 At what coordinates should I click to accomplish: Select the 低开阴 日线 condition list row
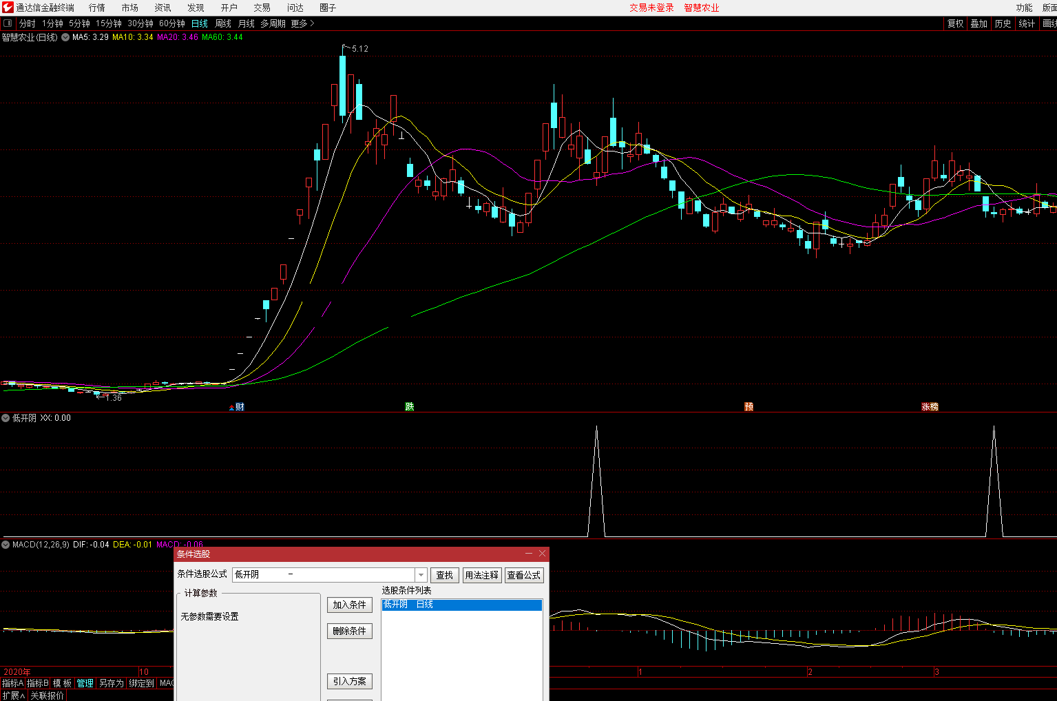click(x=462, y=605)
